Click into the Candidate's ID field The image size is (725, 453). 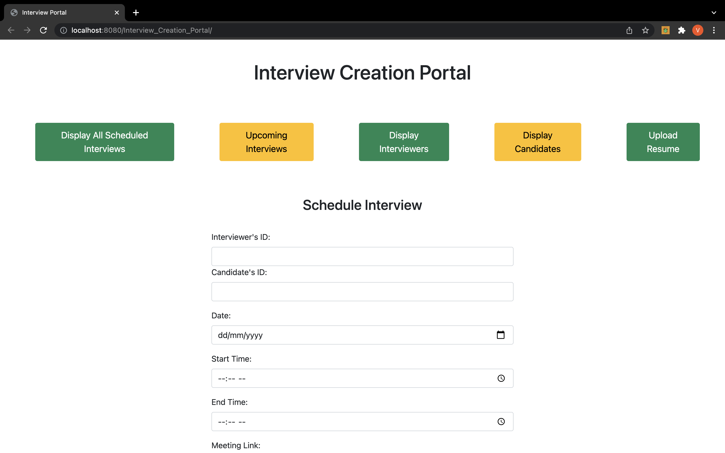coord(362,291)
